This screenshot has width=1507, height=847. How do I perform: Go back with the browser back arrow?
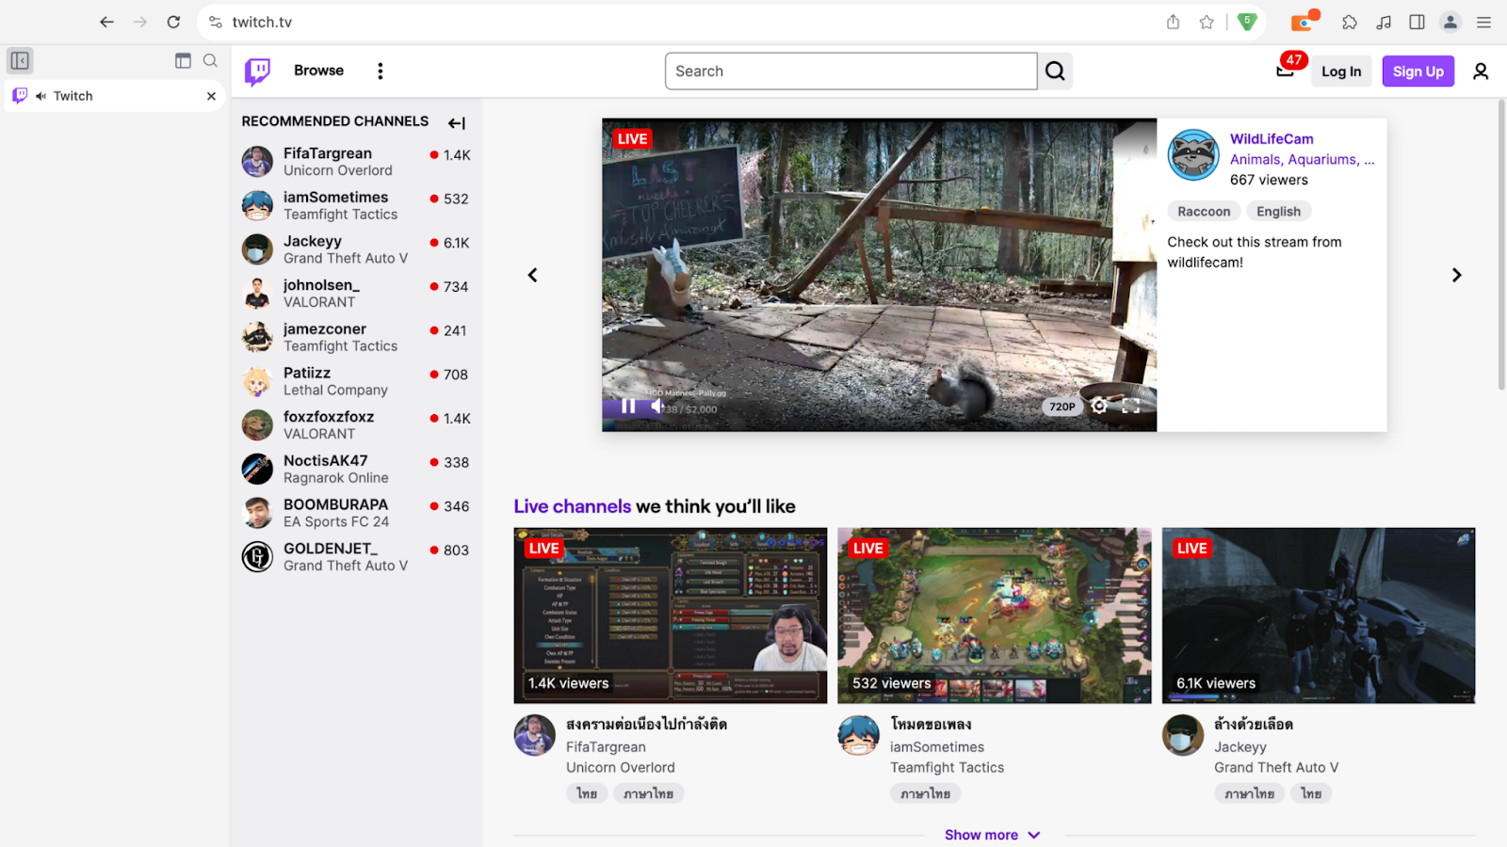pyautogui.click(x=106, y=22)
